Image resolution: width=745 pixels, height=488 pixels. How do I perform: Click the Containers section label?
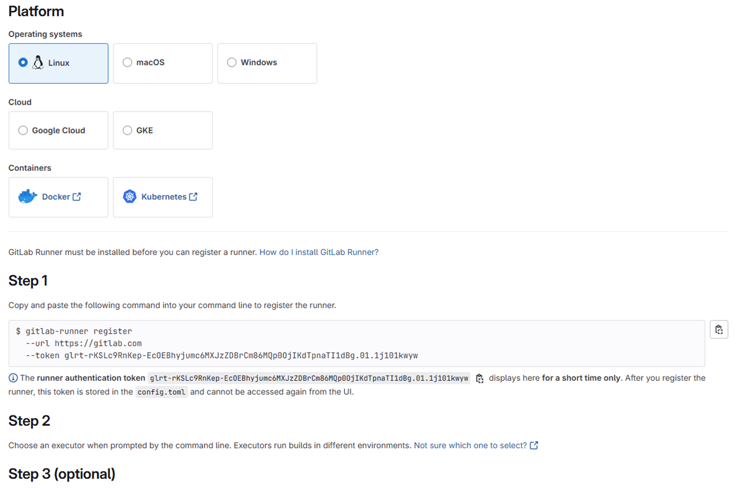coord(30,168)
